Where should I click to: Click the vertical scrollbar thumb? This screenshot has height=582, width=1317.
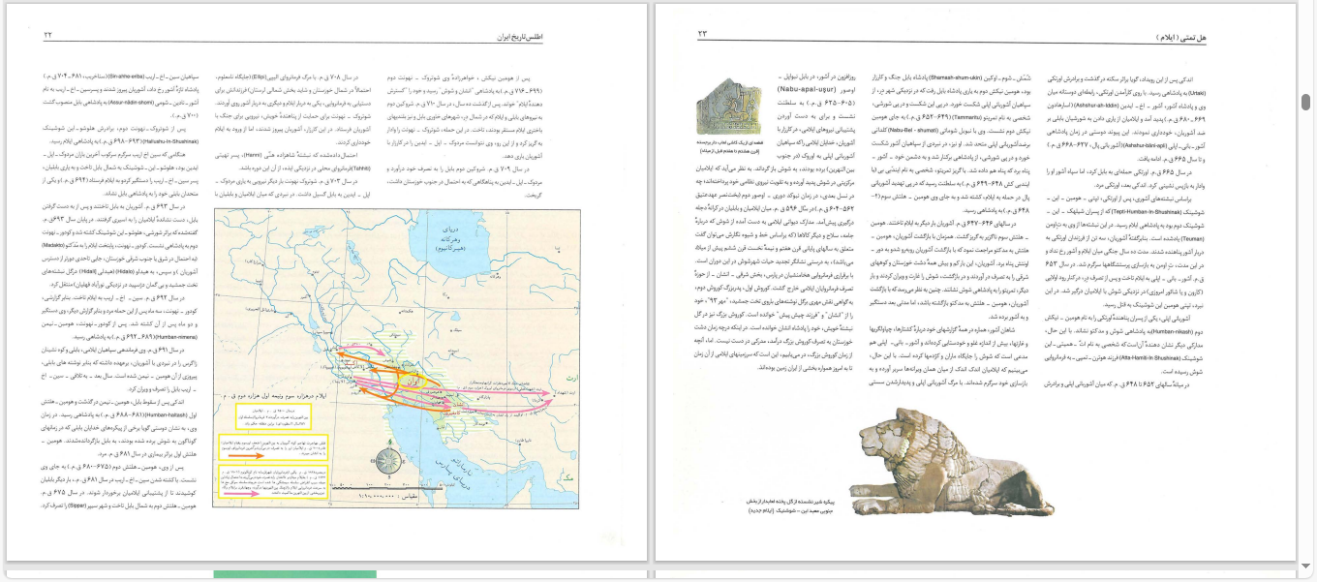[x=1307, y=103]
